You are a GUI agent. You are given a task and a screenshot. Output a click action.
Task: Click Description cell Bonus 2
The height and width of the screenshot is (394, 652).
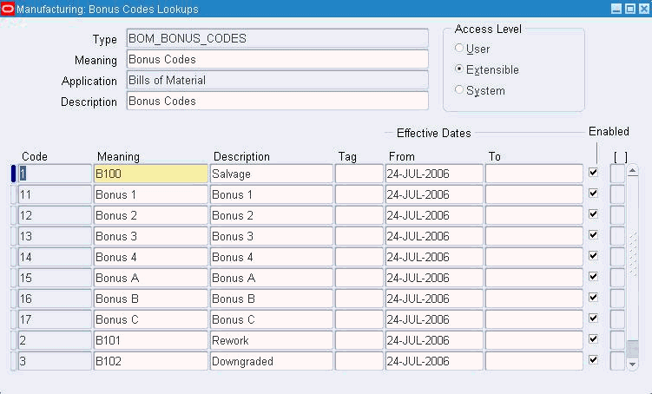point(272,215)
